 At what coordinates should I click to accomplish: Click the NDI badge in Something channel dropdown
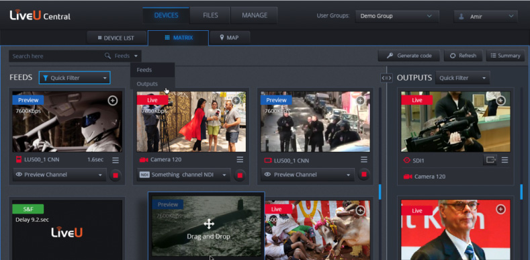click(144, 175)
